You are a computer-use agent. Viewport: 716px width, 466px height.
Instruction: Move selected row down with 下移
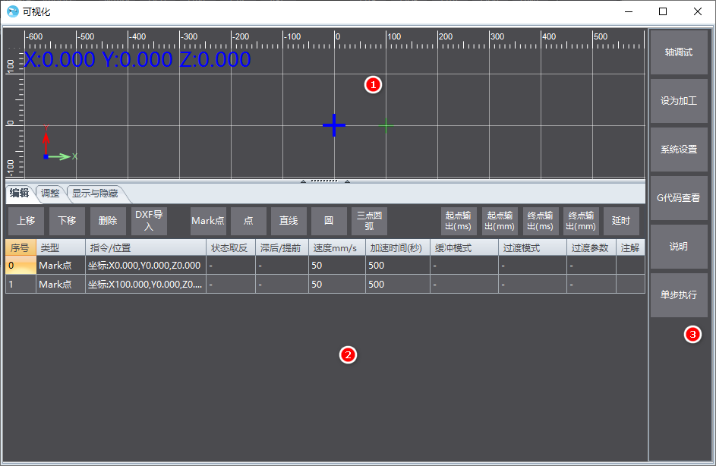[67, 221]
